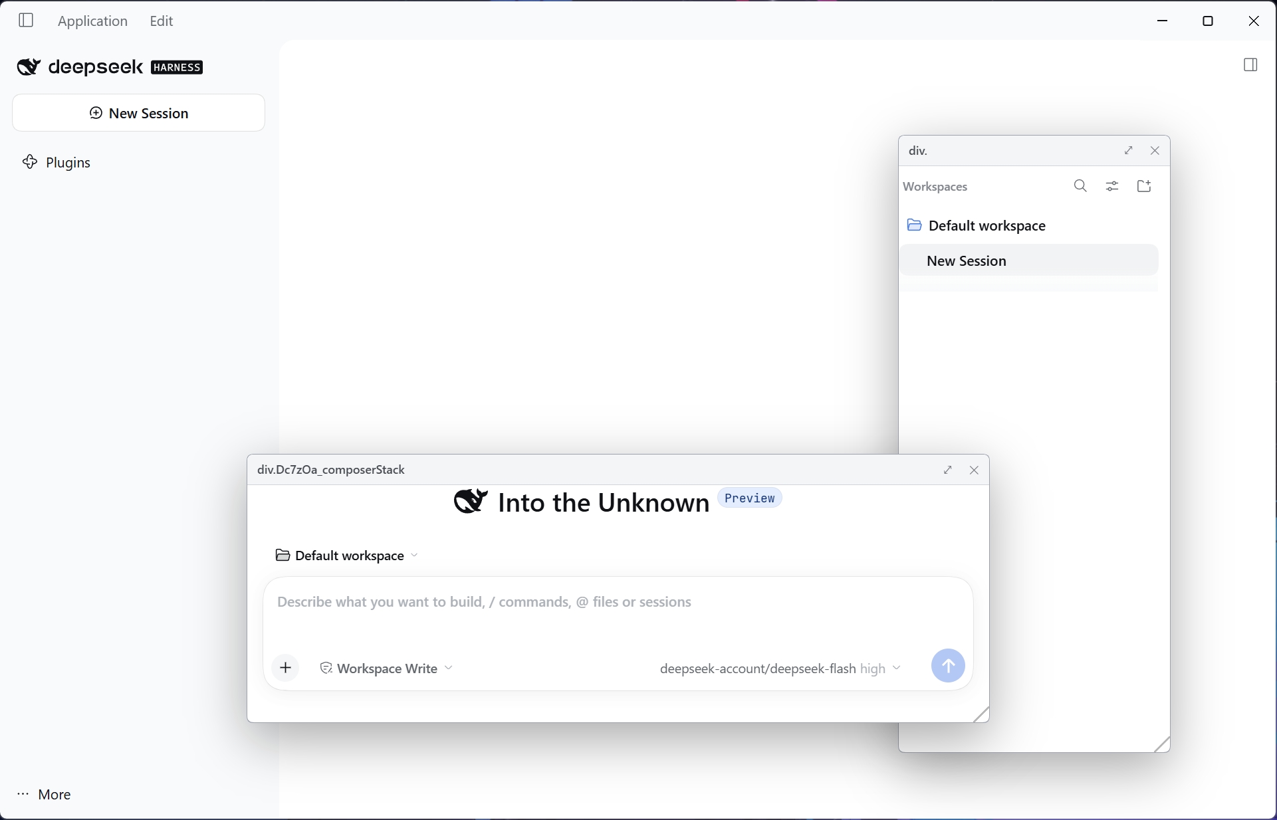1277x820 pixels.
Task: Click the Preview badge
Action: pos(749,498)
